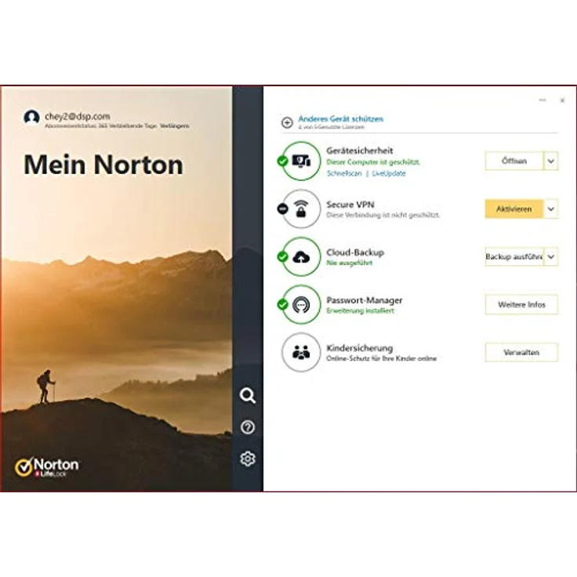The image size is (577, 577).
Task: Minimize the Norton window
Action: 543,100
